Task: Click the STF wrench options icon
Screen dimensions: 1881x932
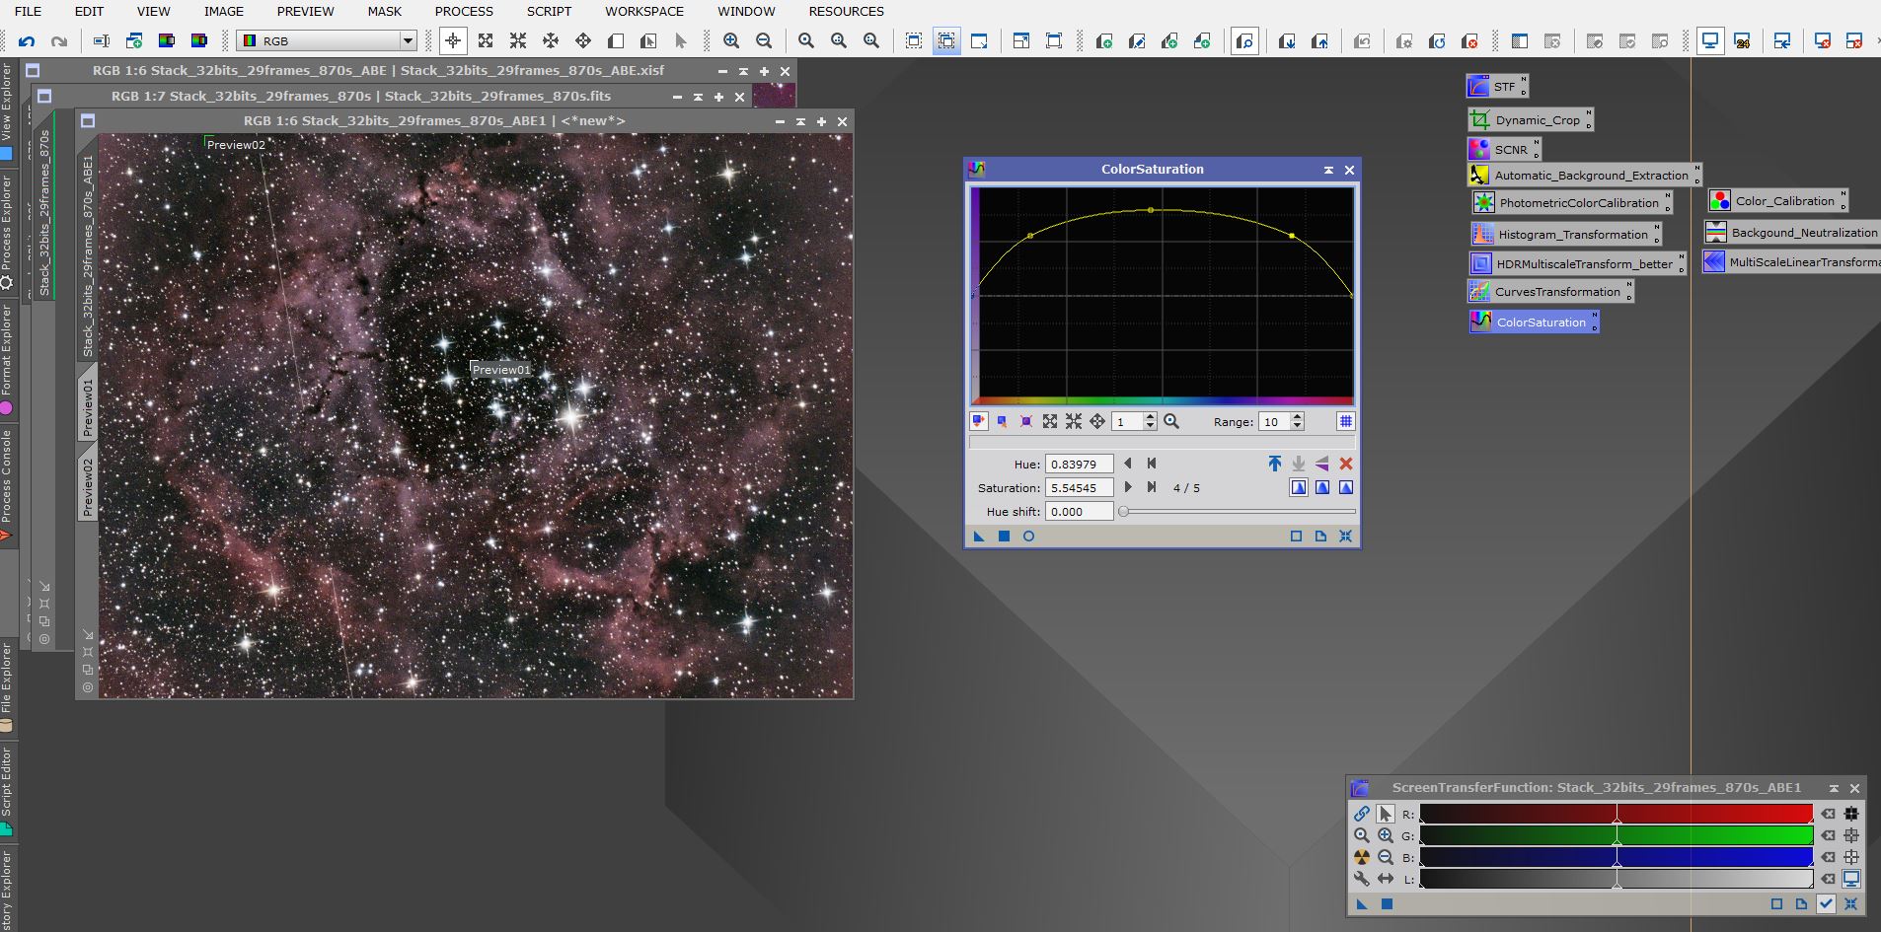Action: point(1362,879)
